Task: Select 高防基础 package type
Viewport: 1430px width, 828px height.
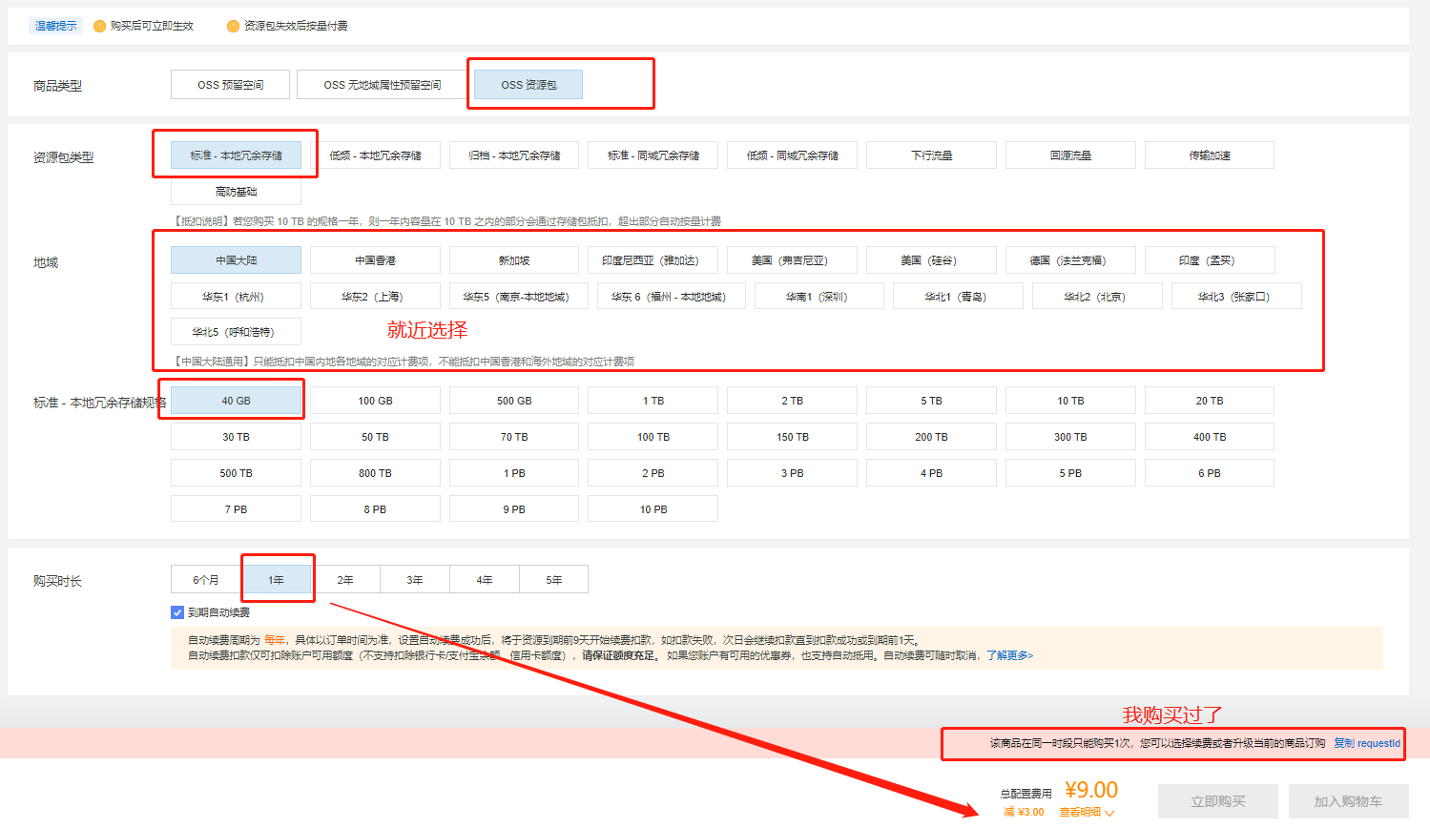Action: pos(236,192)
